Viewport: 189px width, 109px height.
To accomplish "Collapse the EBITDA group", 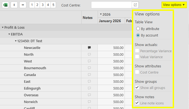I will [9, 34].
